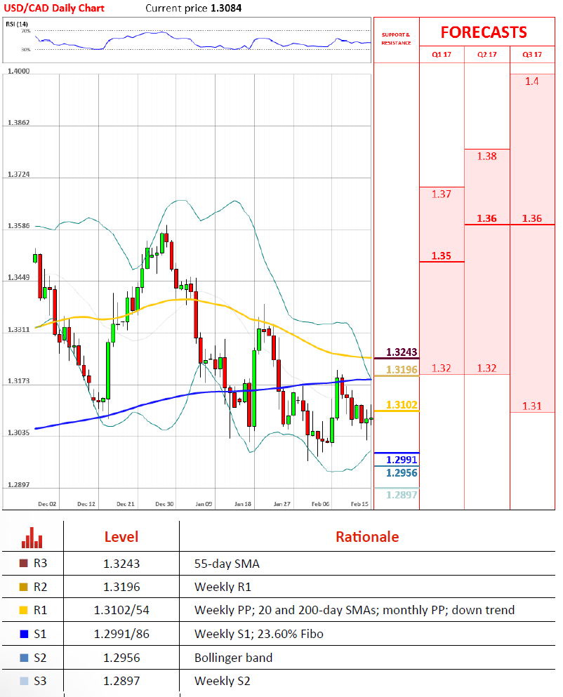Click the 1.31 forecast value in Q3 17
Image resolution: width=563 pixels, height=697 pixels.
click(x=532, y=406)
